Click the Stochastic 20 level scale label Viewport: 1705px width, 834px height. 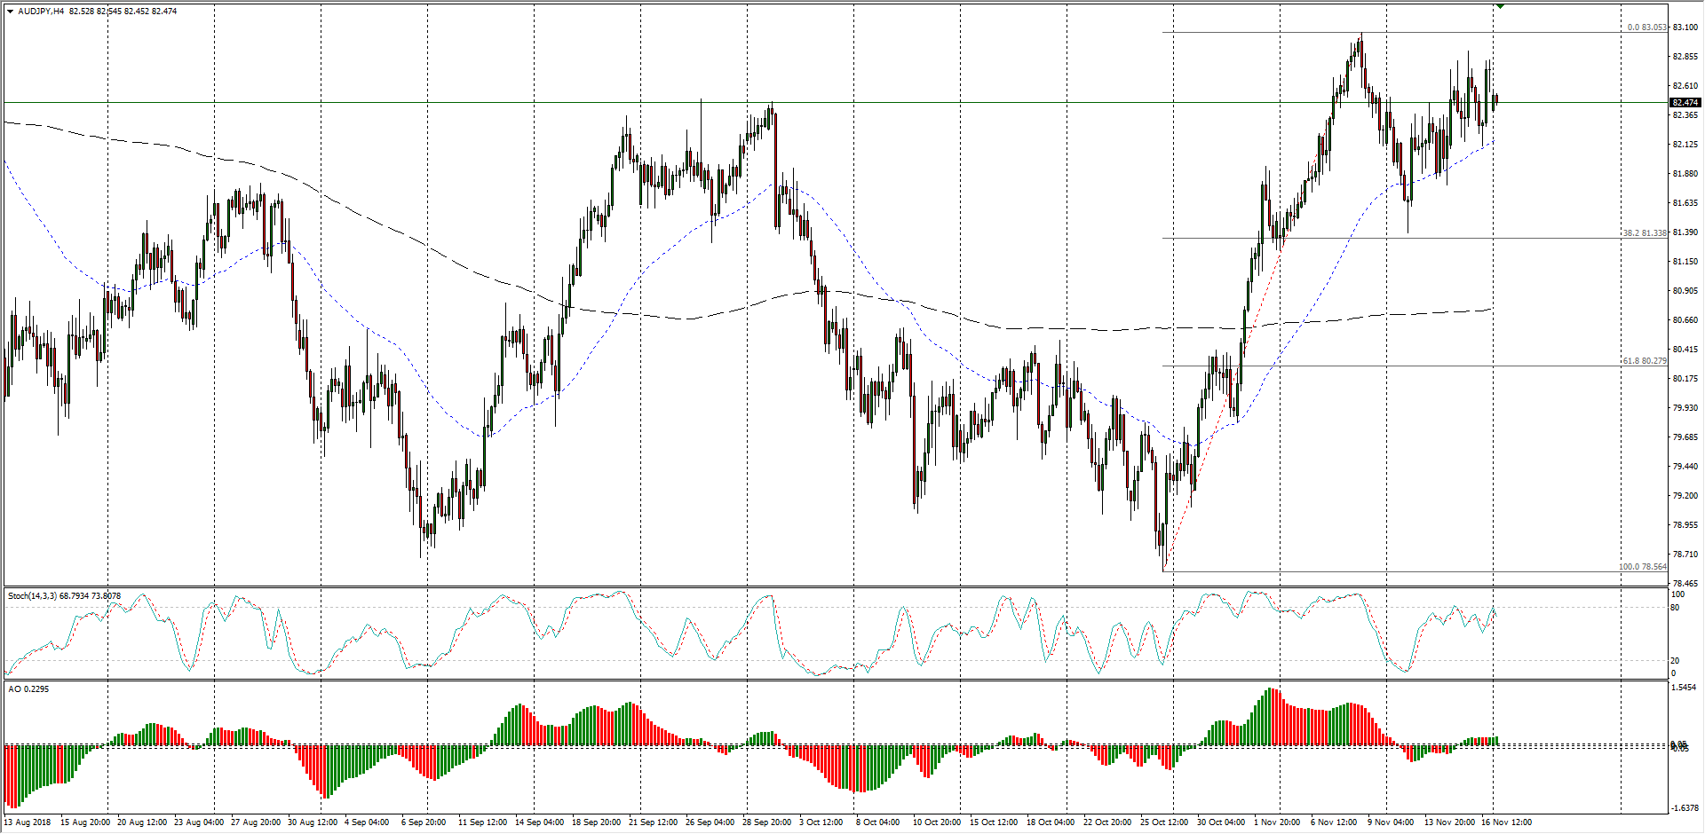click(1676, 661)
